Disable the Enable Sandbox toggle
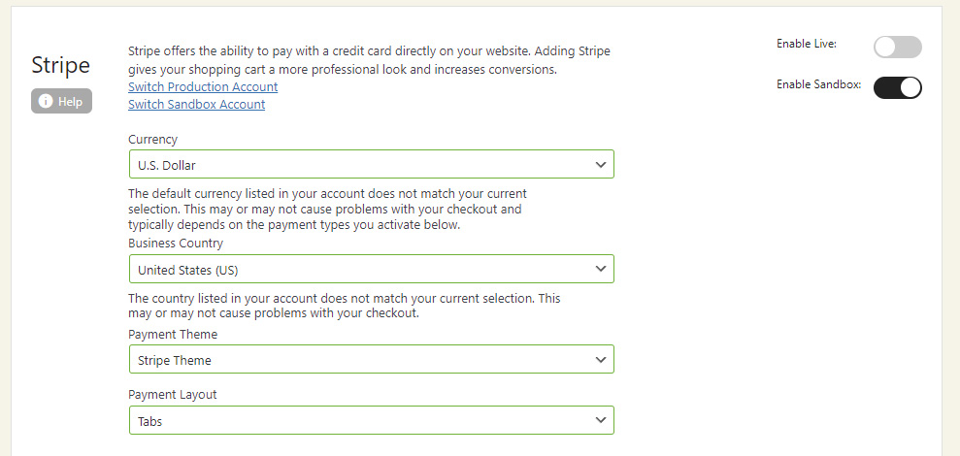The height and width of the screenshot is (456, 960). click(897, 87)
